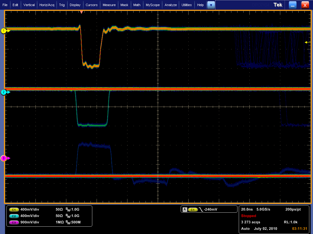Toggle the magenta C3 channel badge
This screenshot has width=313, height=234.
click(x=14, y=222)
